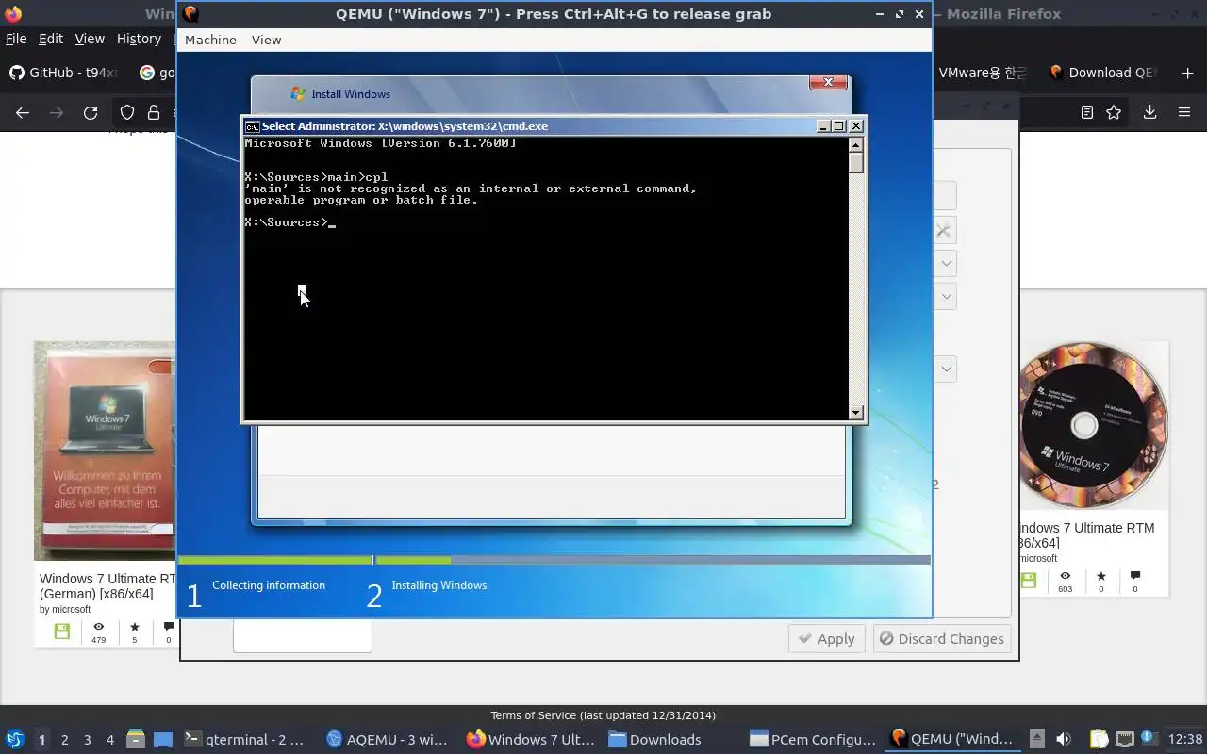Switch to PCem Configuration in taskbar
1207x754 pixels.
pyautogui.click(x=813, y=739)
